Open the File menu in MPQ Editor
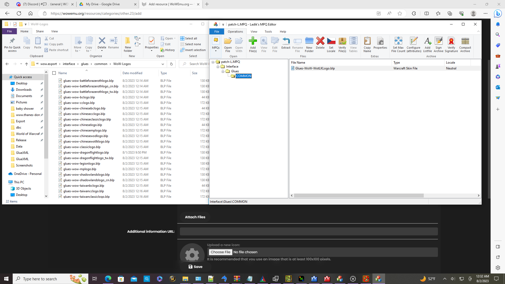This screenshot has width=505, height=284. coord(216,32)
